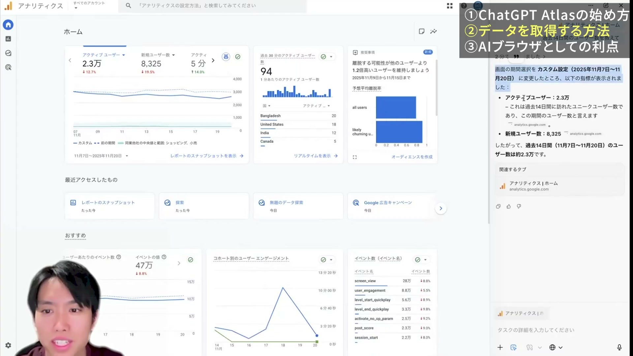
Task: Show next metrics on the active users card
Action: click(x=213, y=60)
